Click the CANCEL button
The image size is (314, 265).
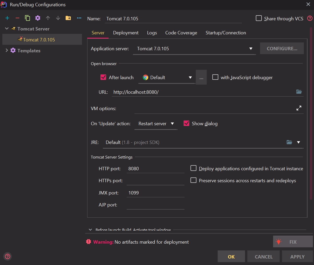(263, 257)
